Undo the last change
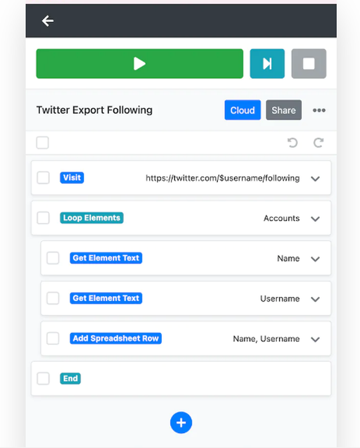Image resolution: width=360 pixels, height=448 pixels. [293, 143]
